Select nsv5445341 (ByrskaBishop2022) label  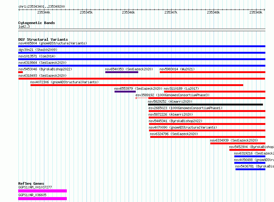pyautogui.click(x=175, y=121)
